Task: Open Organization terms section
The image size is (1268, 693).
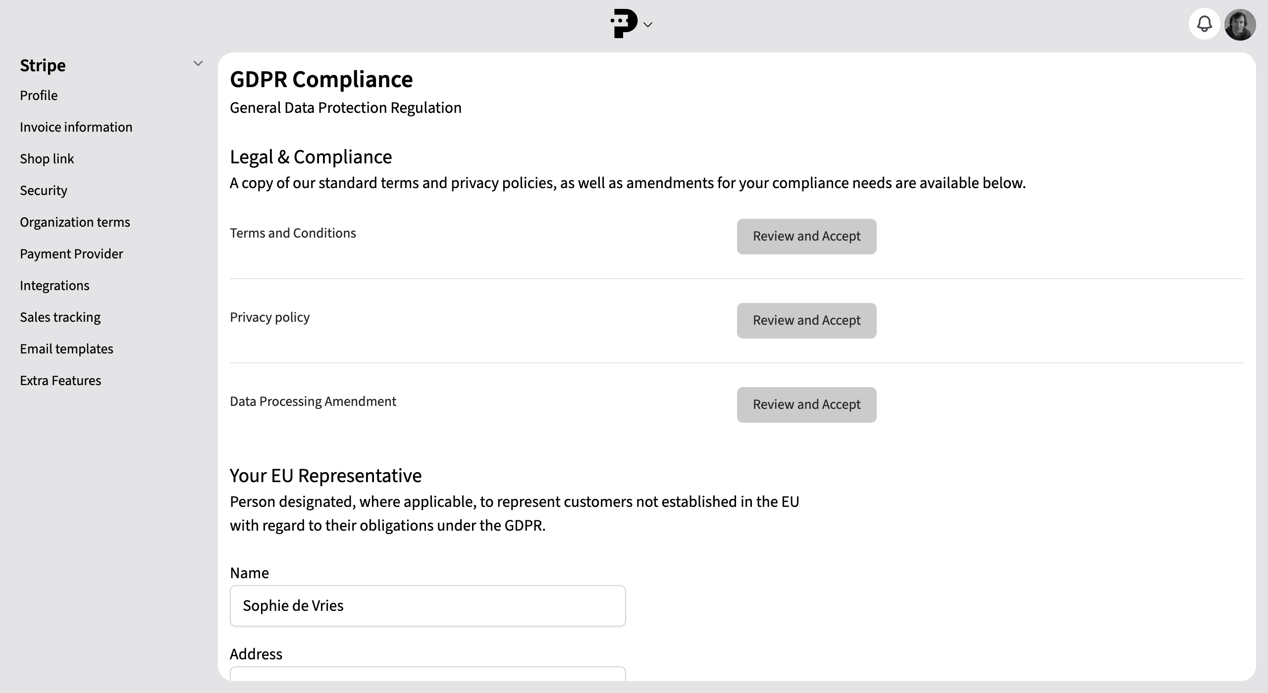Action: tap(75, 222)
